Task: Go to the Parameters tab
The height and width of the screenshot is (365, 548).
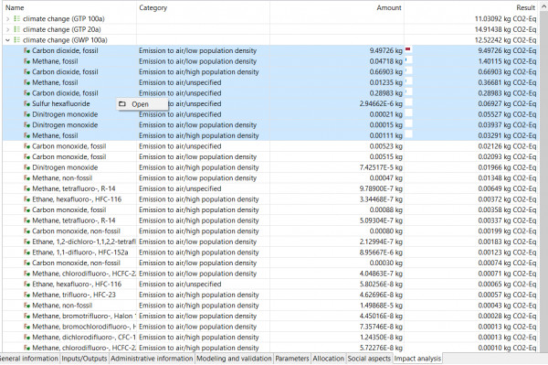Action: [x=292, y=359]
